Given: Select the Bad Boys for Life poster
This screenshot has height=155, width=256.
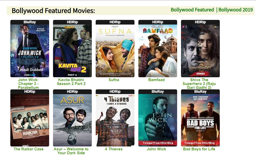Looking at the screenshot, I should coord(200,118).
